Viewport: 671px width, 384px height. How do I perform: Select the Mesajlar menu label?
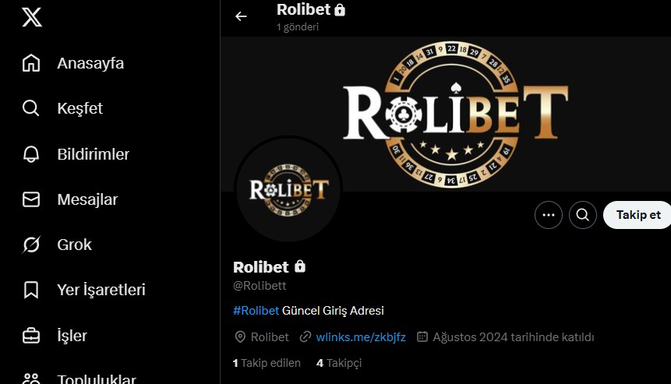87,199
